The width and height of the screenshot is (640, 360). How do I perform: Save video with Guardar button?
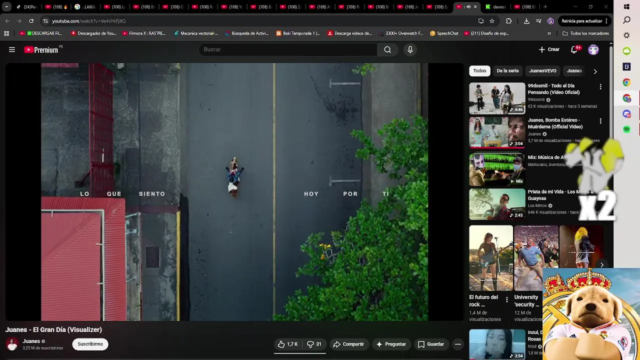431,344
